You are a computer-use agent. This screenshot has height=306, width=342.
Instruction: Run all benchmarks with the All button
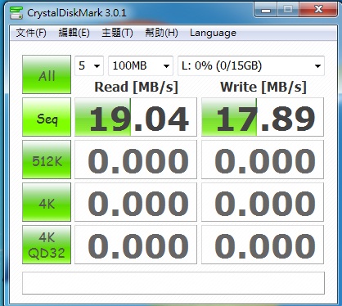click(47, 74)
